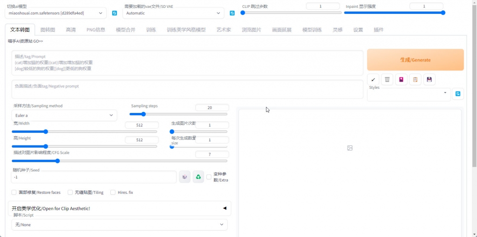Adjust the Inpaint 显示强度 slider
Screen dimensions: 477x237
coord(395,13)
